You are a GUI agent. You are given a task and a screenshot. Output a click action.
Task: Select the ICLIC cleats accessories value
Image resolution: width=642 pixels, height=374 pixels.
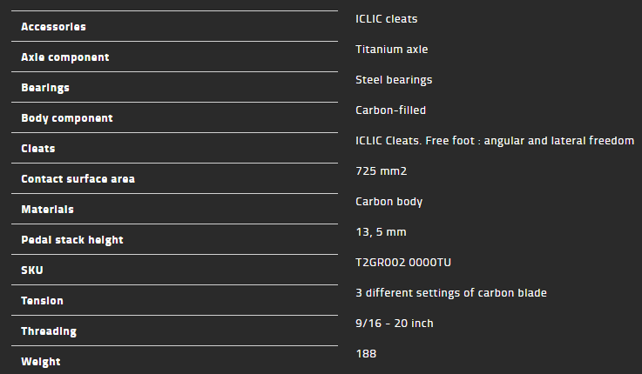392,18
